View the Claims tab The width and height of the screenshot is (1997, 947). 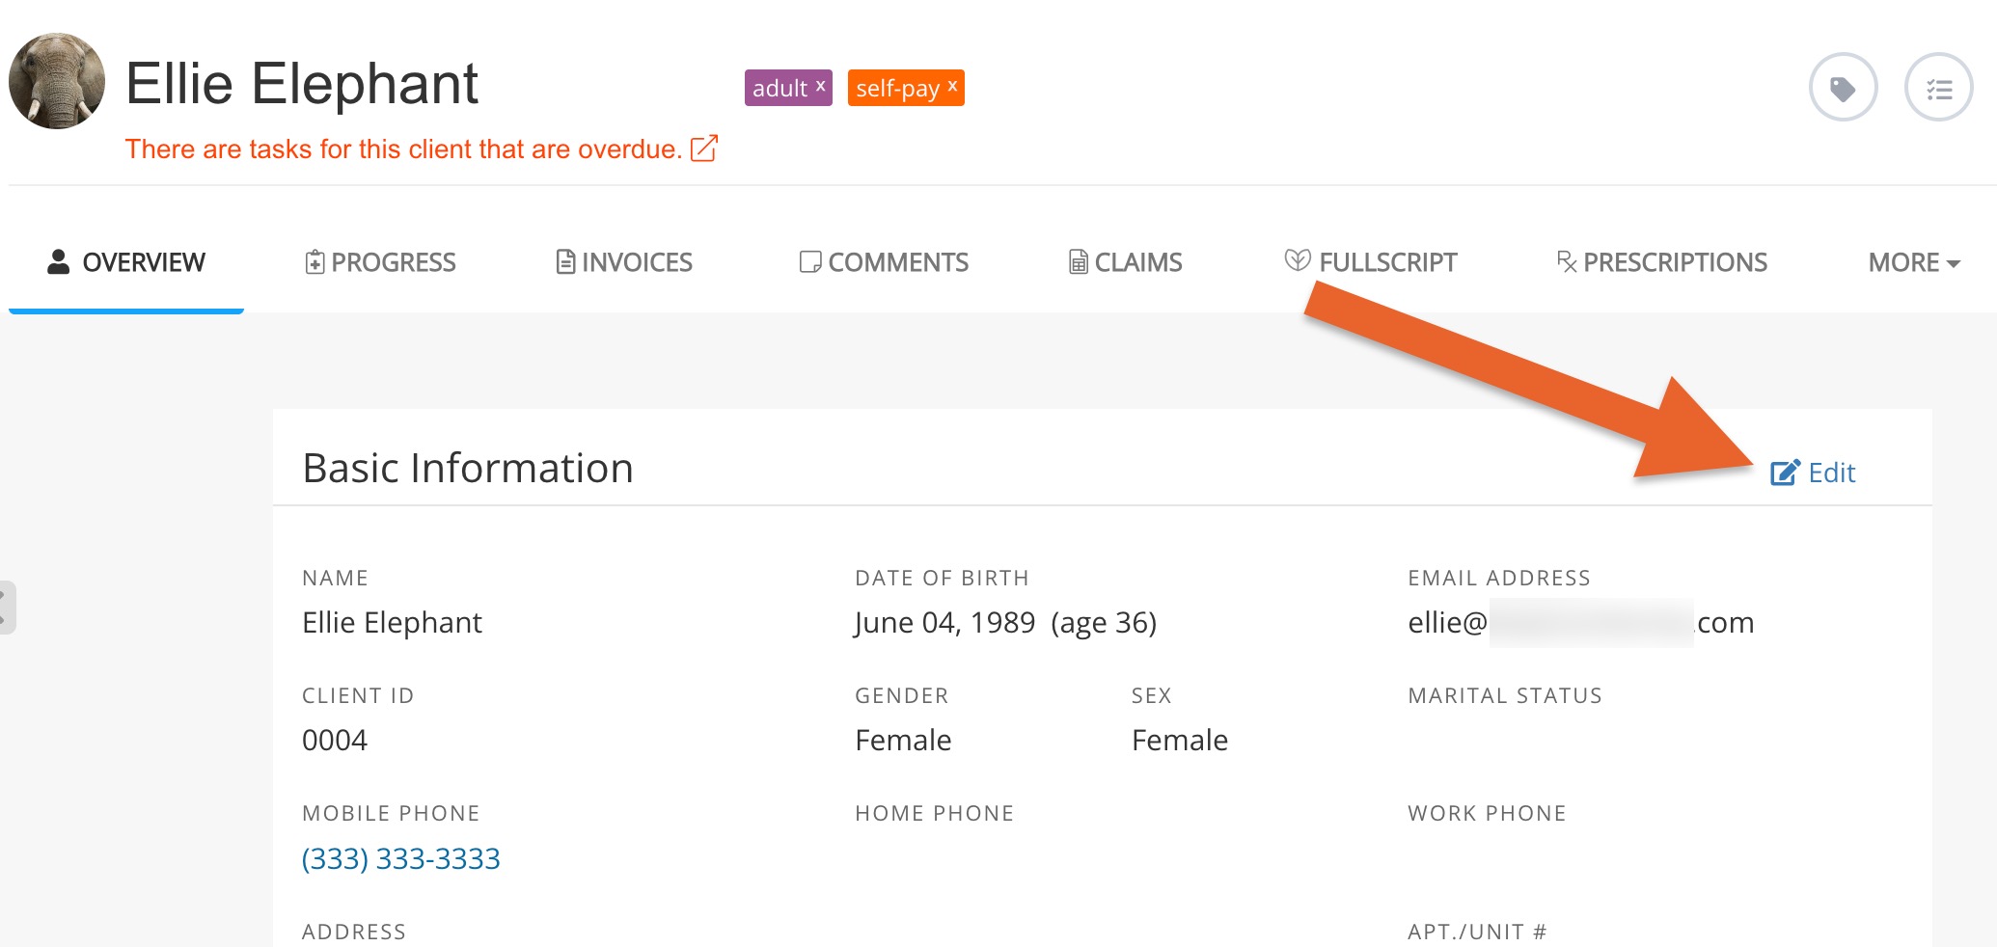pos(1125,262)
